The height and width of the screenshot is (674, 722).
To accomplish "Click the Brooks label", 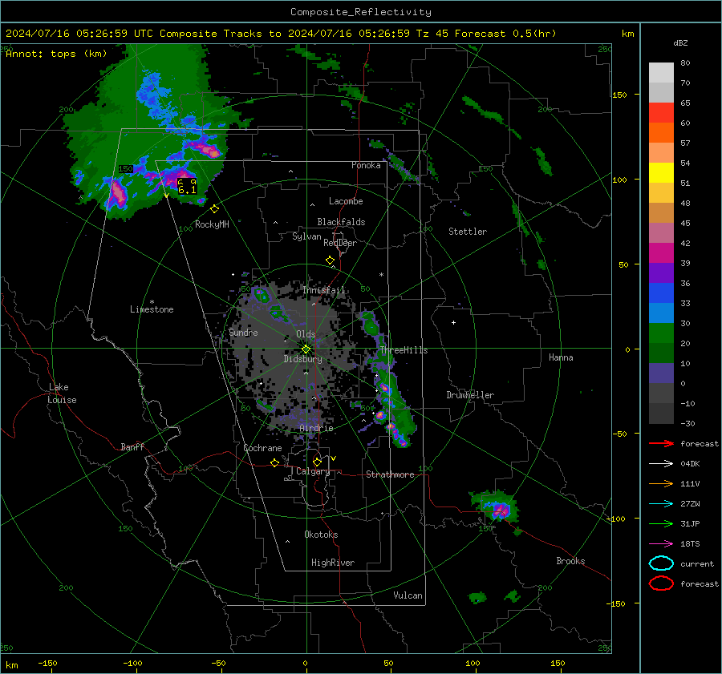I will tap(570, 561).
